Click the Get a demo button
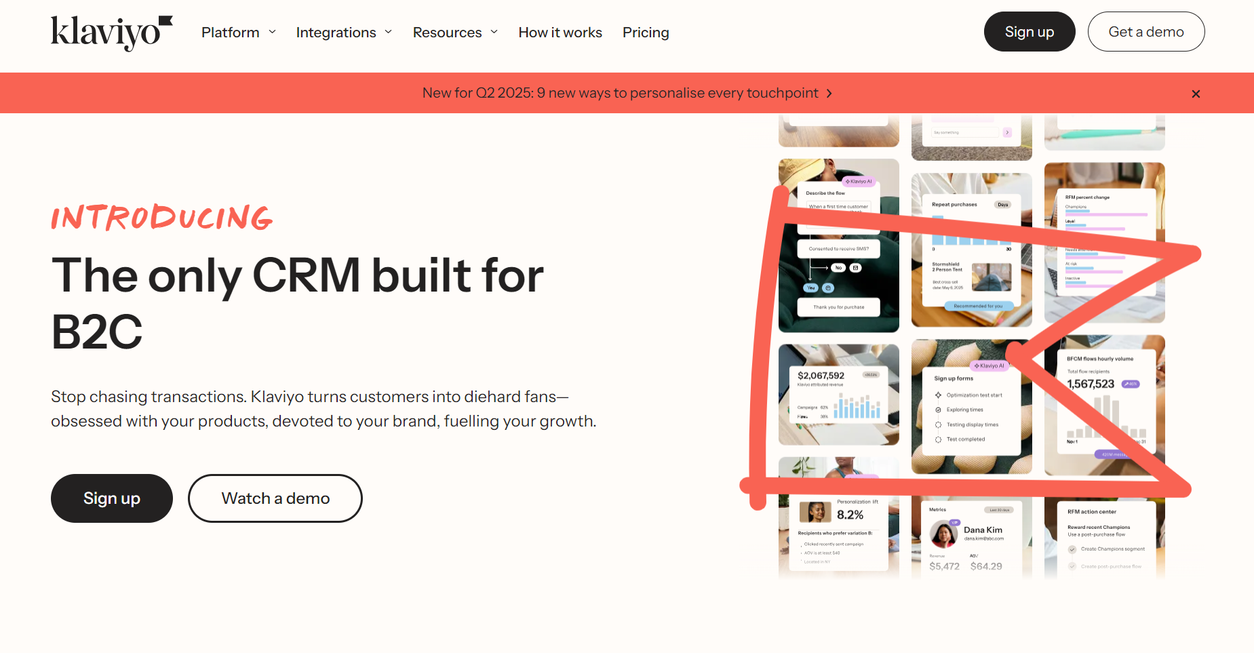1254x653 pixels. click(1146, 32)
